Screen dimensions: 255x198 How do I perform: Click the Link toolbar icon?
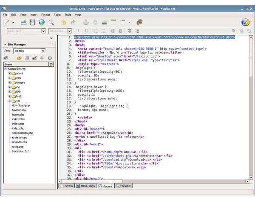tap(95, 22)
